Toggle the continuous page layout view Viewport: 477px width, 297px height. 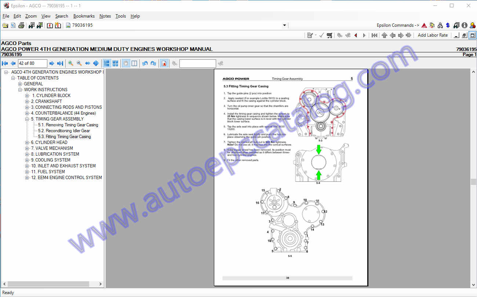pyautogui.click(x=107, y=63)
